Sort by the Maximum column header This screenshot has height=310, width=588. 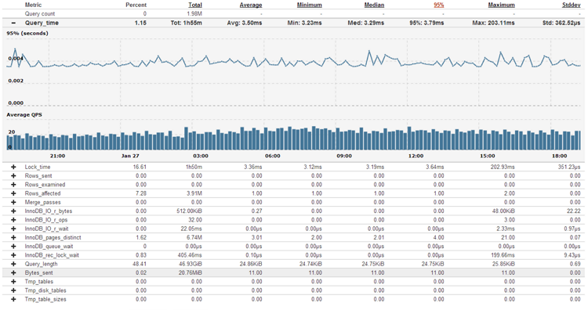(502, 5)
